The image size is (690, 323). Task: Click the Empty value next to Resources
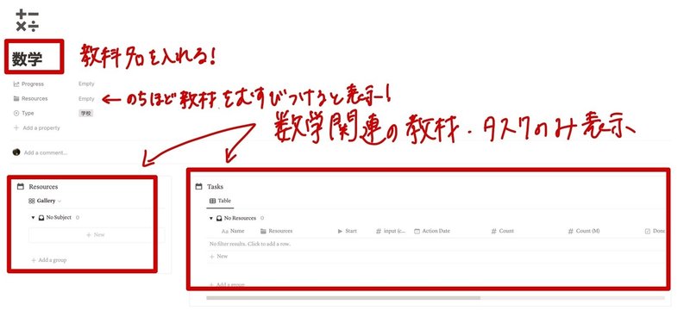tap(86, 99)
